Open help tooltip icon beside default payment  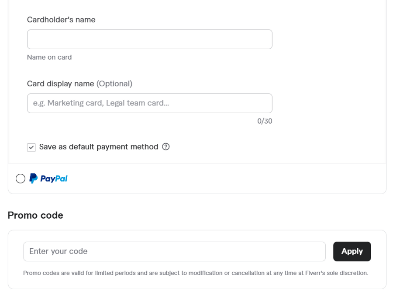point(166,147)
